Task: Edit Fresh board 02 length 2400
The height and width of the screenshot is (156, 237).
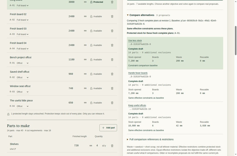Action: pyautogui.click(x=71, y=16)
